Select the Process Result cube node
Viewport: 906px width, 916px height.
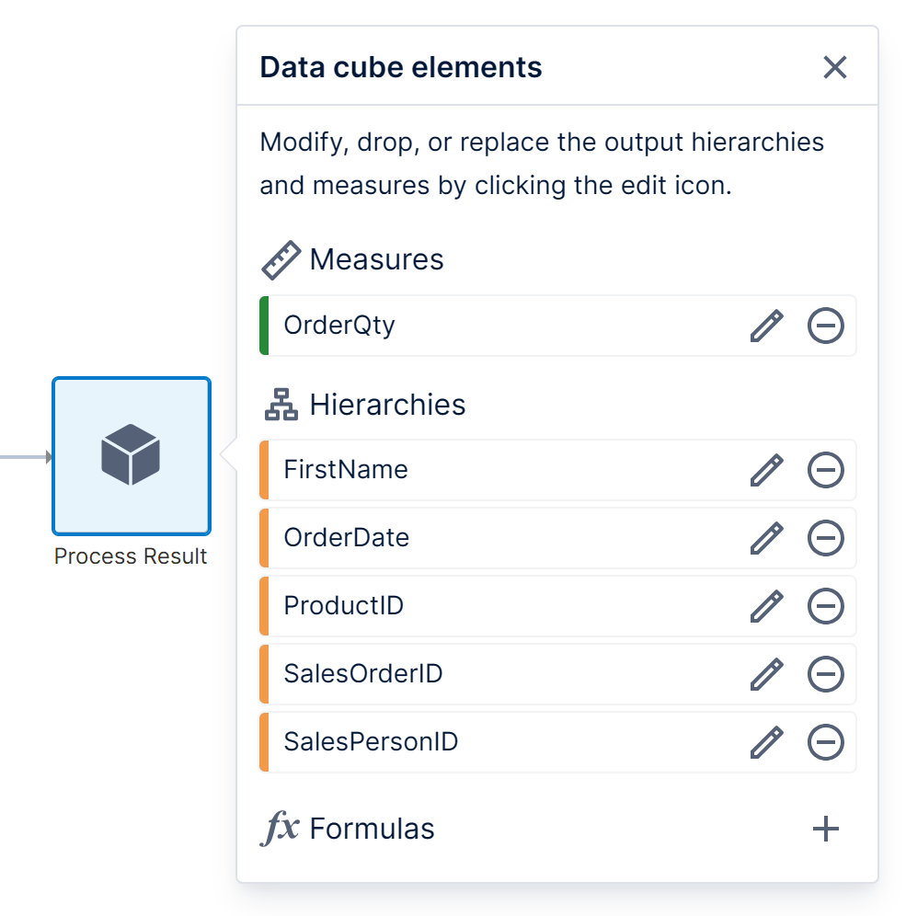[131, 456]
